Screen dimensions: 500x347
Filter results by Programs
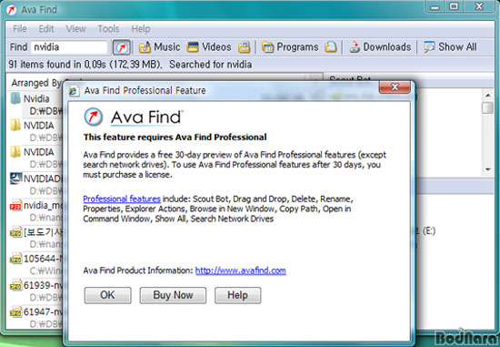coord(290,47)
